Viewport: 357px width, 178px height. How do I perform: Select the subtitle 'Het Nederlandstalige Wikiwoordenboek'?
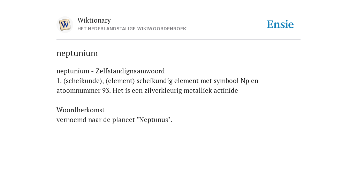click(132, 29)
